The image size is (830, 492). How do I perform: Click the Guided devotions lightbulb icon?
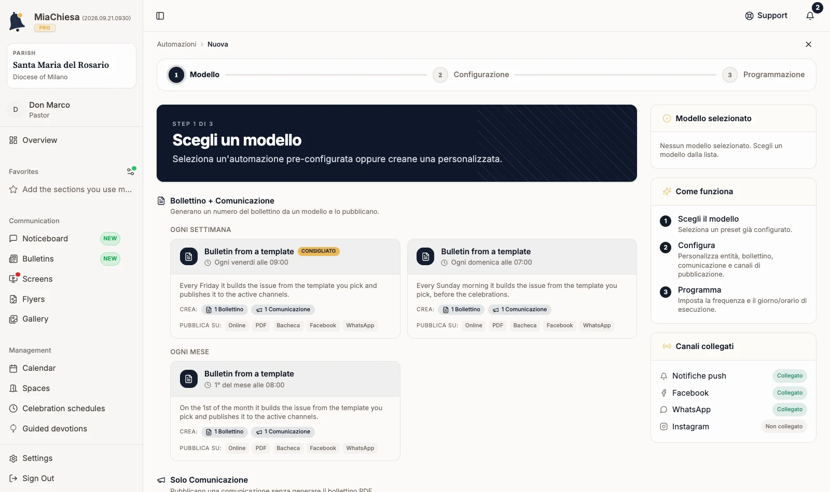tap(13, 429)
